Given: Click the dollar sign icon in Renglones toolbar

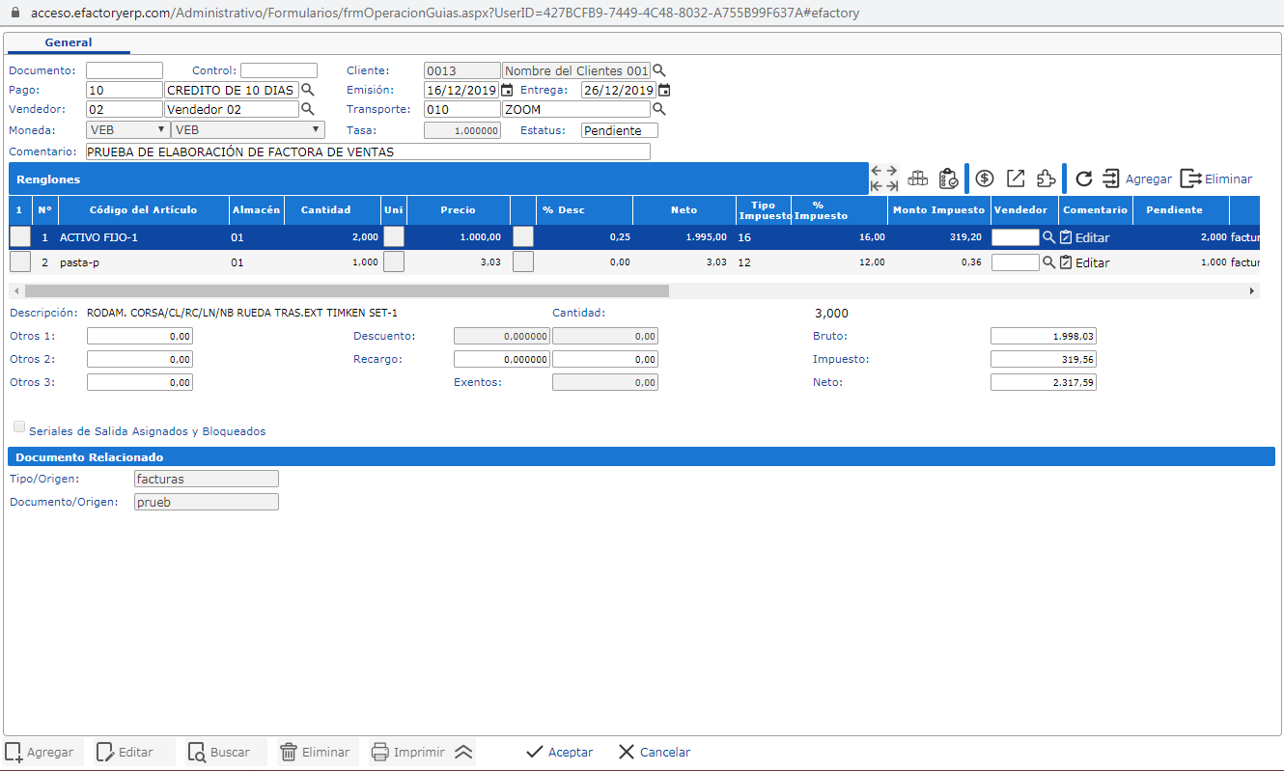Looking at the screenshot, I should pos(985,179).
